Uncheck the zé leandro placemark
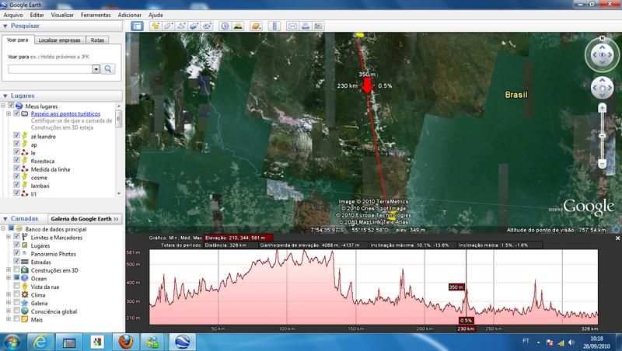Viewport: 622px width, 351px height. pyautogui.click(x=16, y=135)
